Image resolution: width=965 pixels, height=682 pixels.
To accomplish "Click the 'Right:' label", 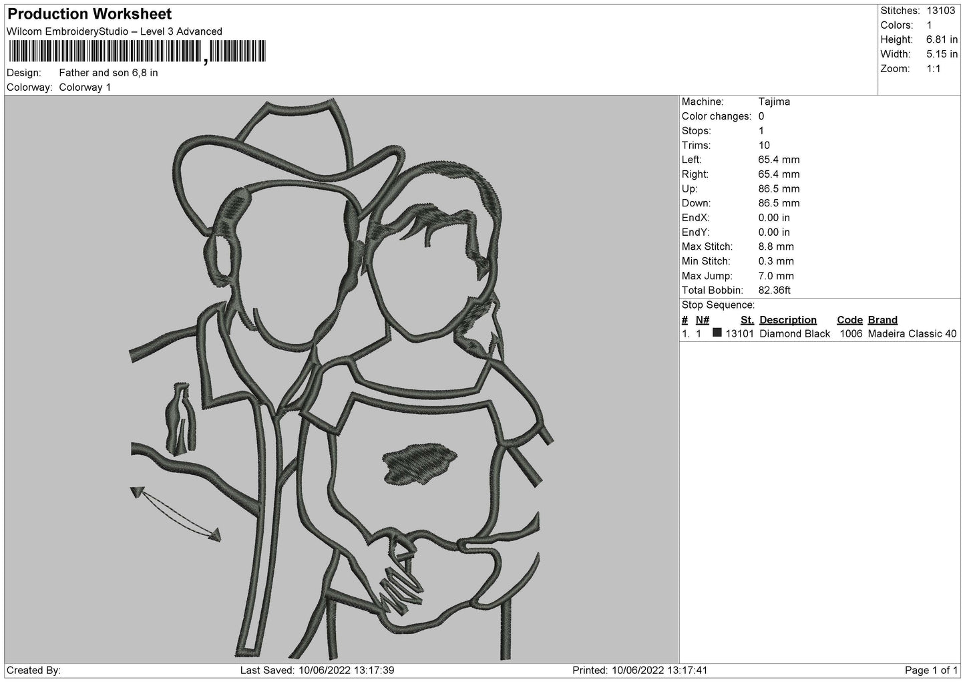I will coord(695,174).
